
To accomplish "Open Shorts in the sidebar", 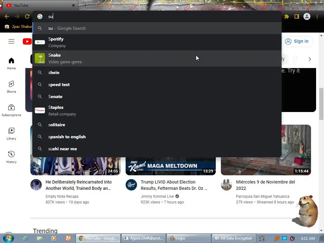I will tap(11, 87).
